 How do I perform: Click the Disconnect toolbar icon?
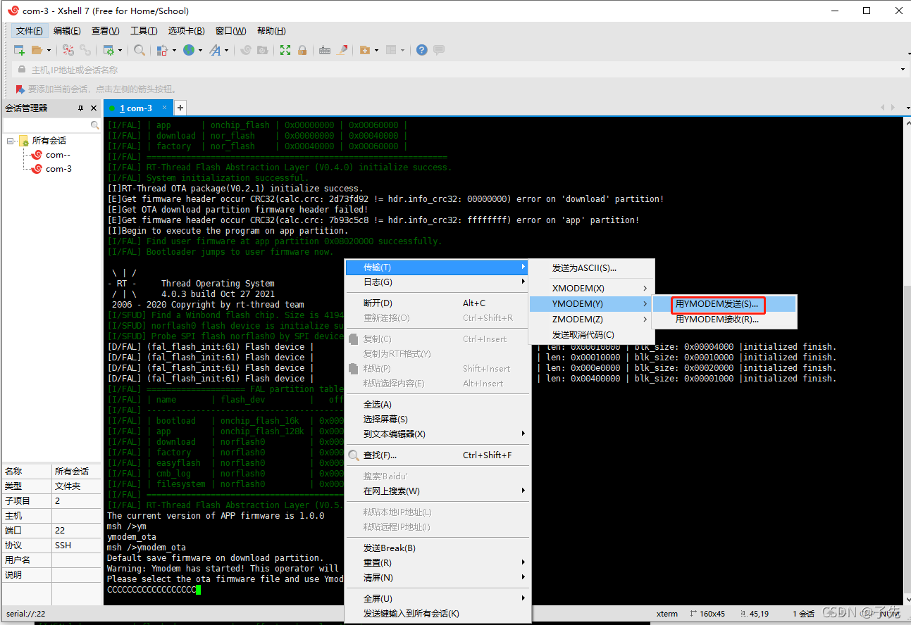(68, 50)
